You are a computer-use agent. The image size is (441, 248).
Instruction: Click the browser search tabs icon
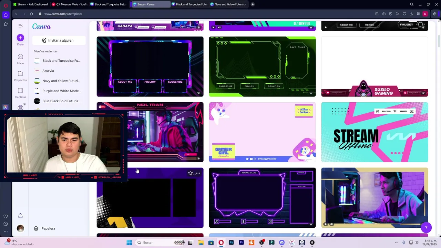tap(412, 4)
